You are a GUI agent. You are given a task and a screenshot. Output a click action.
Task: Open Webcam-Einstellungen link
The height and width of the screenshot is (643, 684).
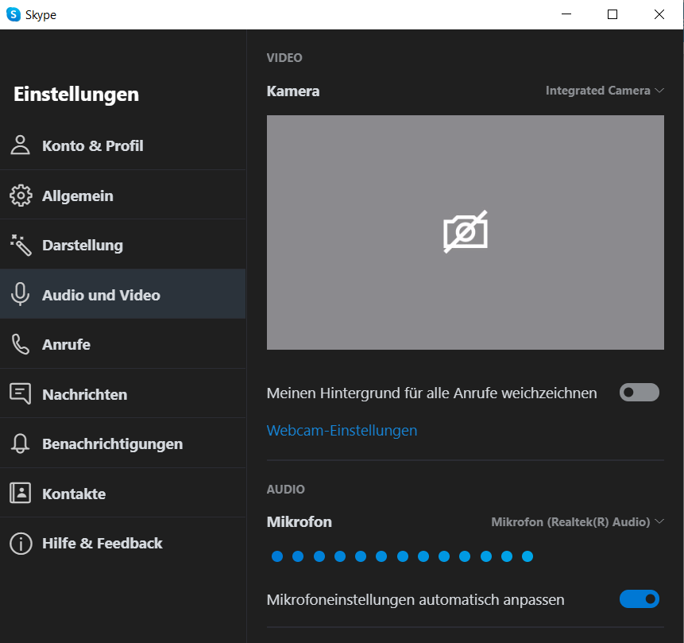342,430
